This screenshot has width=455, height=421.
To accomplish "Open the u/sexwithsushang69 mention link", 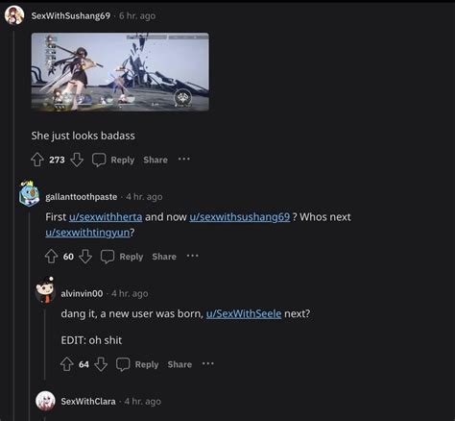I will [x=240, y=217].
